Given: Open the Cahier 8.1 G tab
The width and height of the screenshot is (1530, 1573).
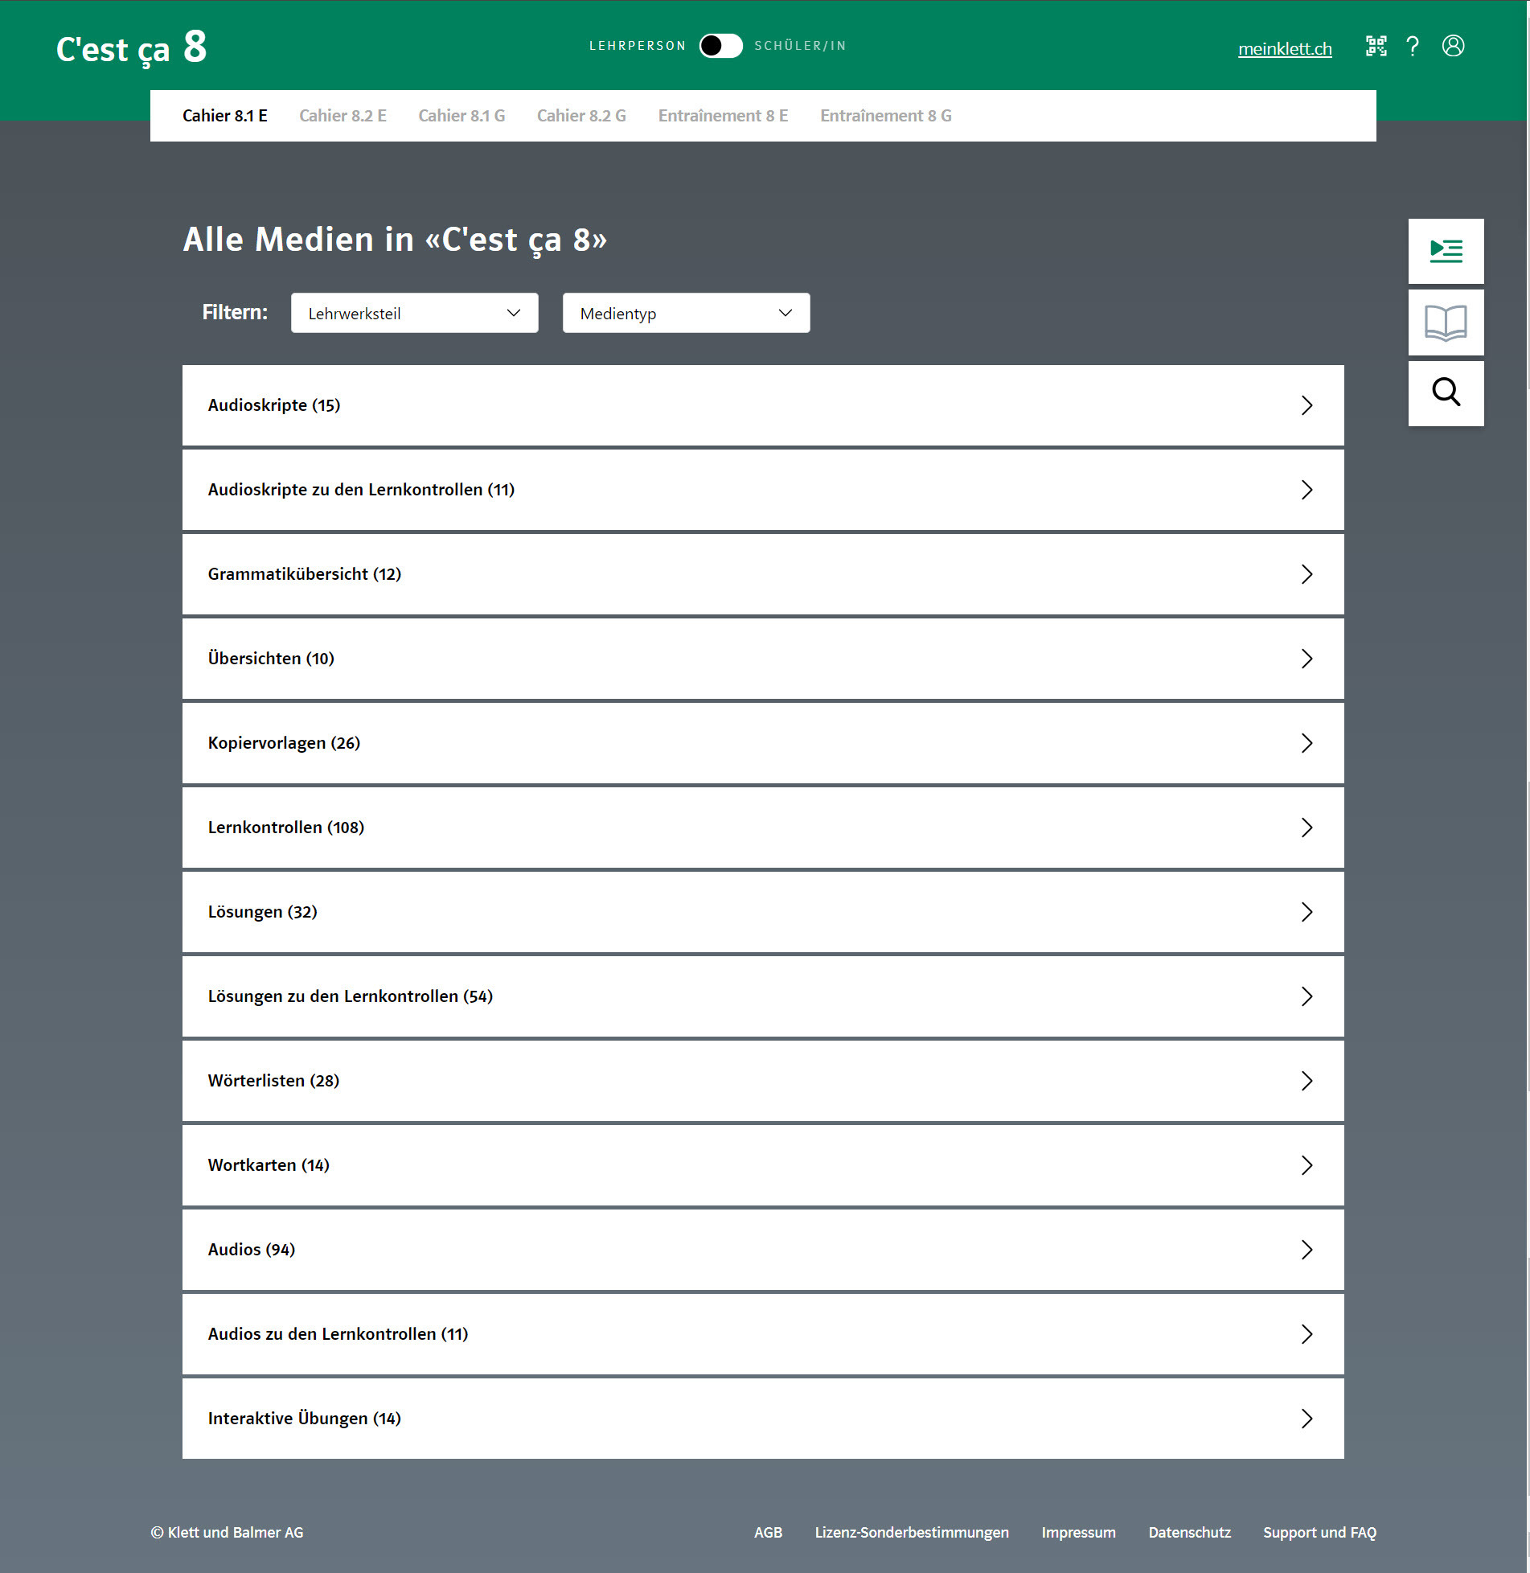Looking at the screenshot, I should 461,116.
